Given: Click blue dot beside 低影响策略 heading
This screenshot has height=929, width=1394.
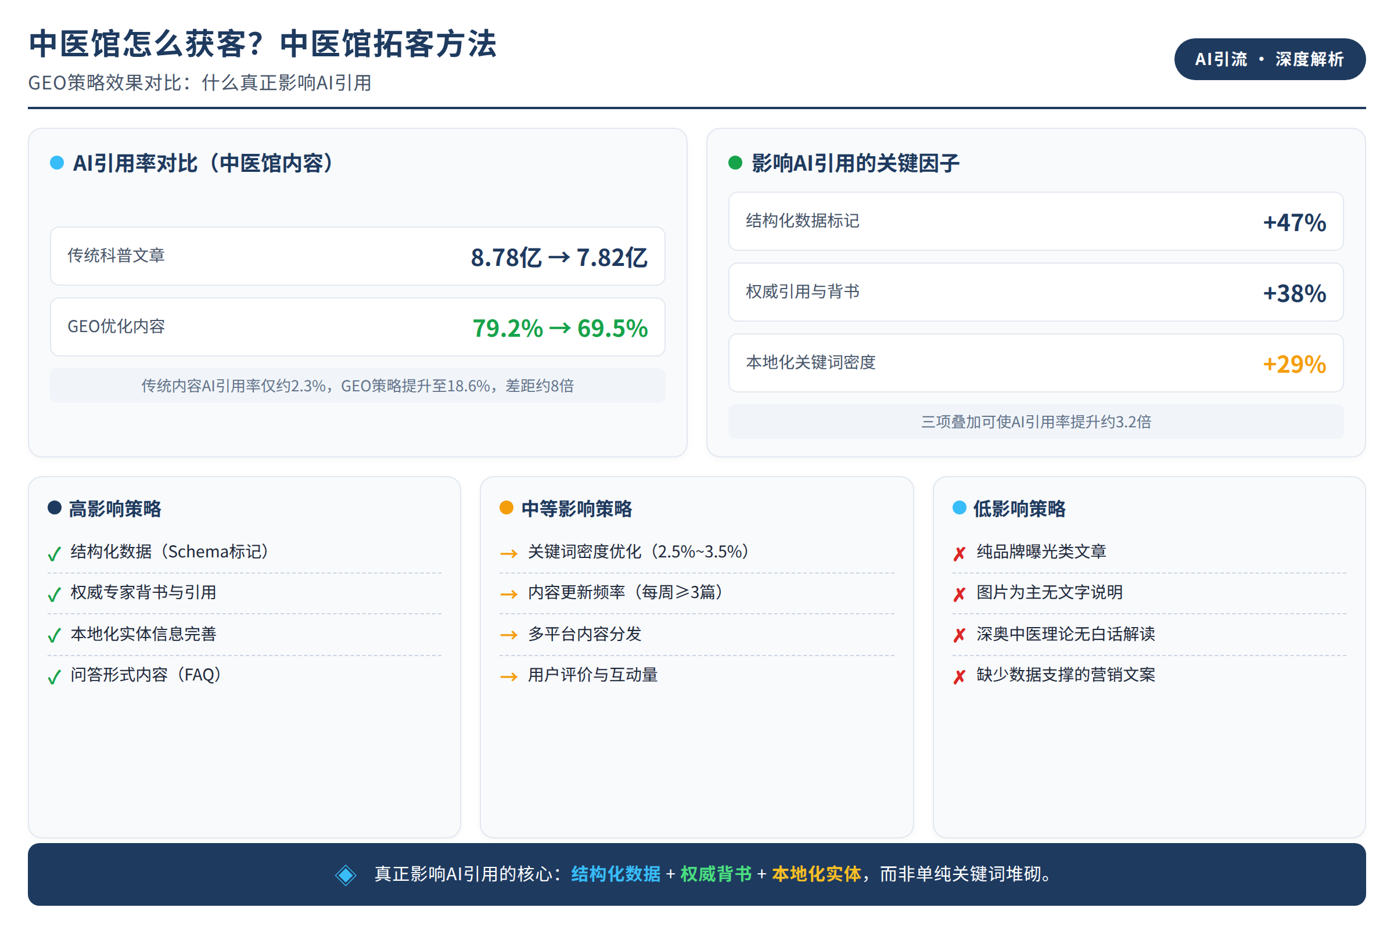Looking at the screenshot, I should click(960, 507).
